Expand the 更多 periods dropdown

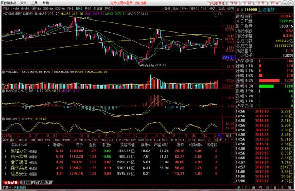(x=109, y=9)
